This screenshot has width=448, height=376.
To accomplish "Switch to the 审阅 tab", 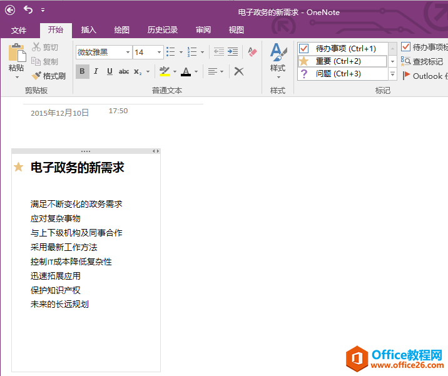I will coord(203,29).
